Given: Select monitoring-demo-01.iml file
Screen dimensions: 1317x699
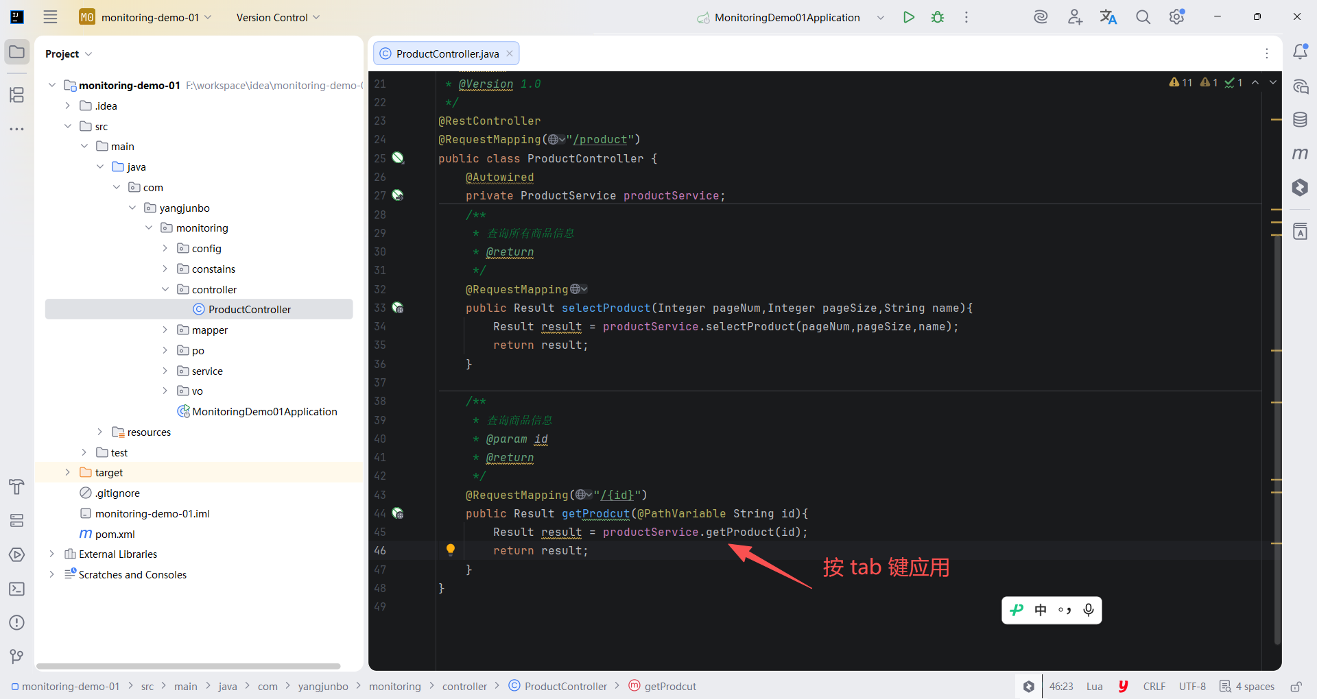Looking at the screenshot, I should pos(145,513).
